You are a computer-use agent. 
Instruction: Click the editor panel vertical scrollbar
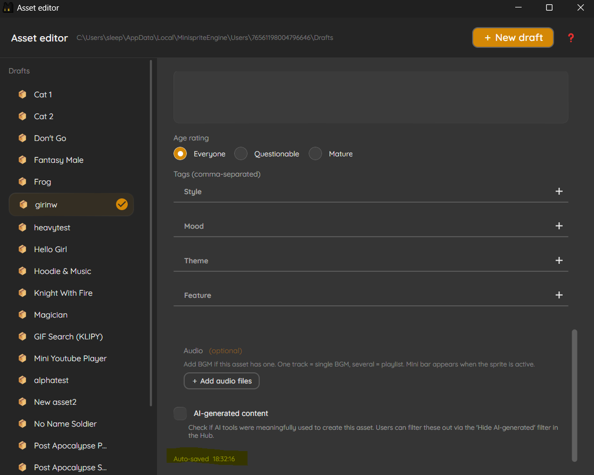(574, 396)
